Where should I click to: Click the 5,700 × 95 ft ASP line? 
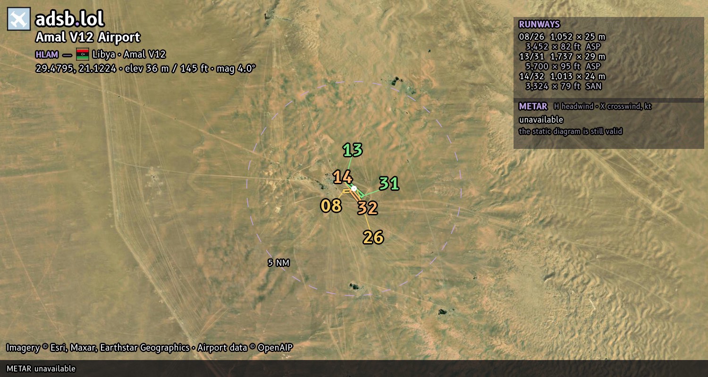click(x=564, y=66)
